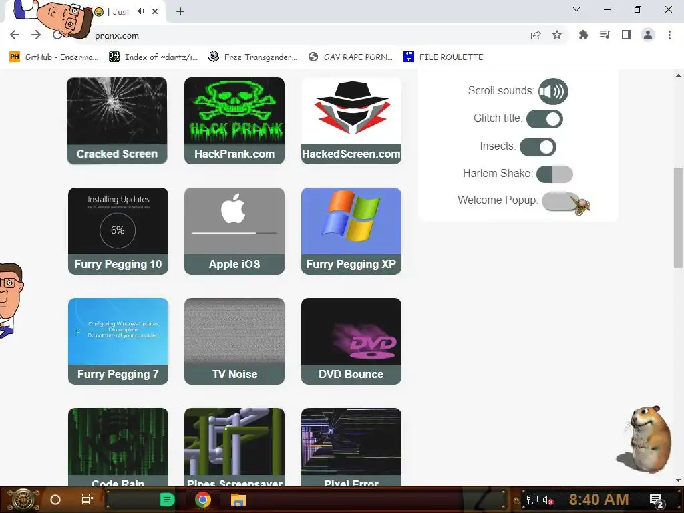Image resolution: width=684 pixels, height=513 pixels.
Task: Open Cortana search circle on taskbar
Action: click(55, 500)
